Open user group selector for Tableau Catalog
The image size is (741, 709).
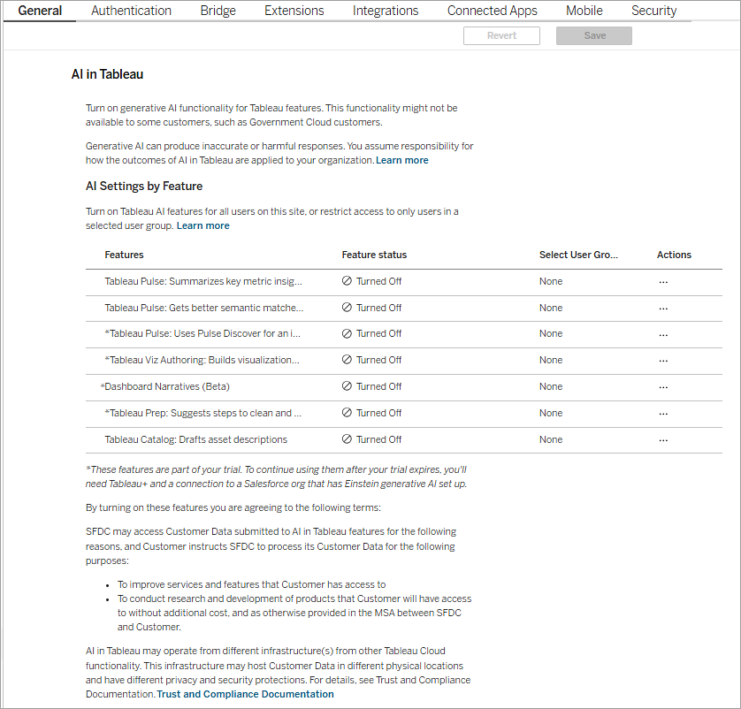tap(550, 439)
